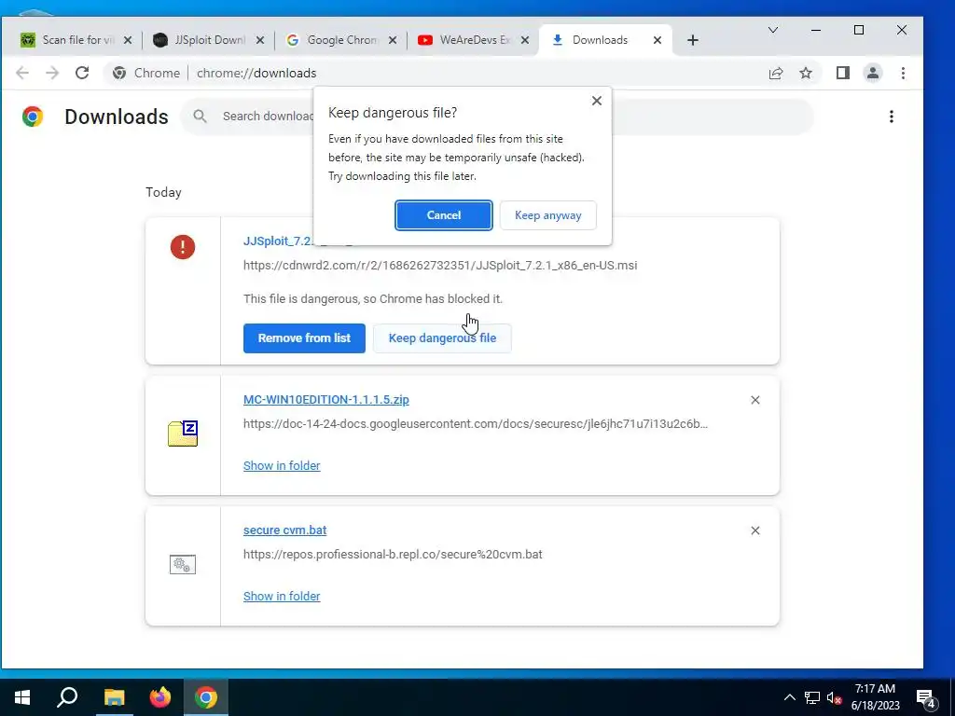Choose Keep anyway in the dialog
955x716 pixels.
547,215
